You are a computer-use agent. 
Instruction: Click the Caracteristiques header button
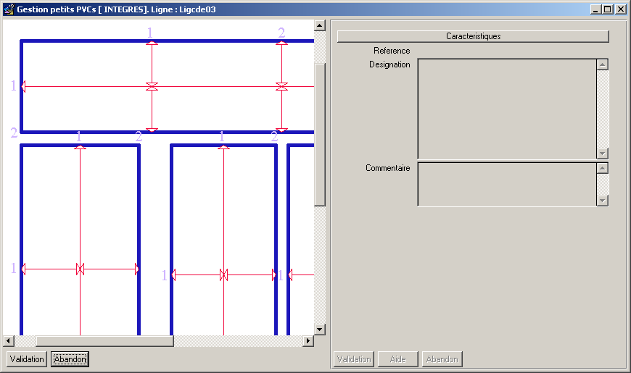click(473, 36)
